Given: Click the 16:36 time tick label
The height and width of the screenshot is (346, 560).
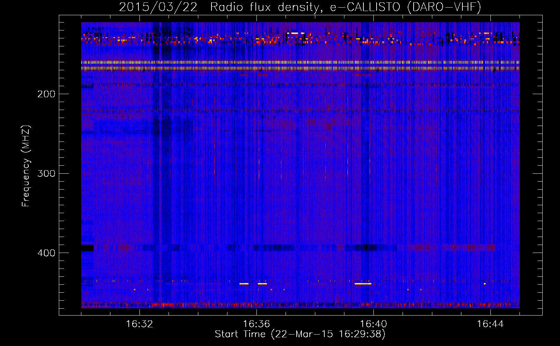Looking at the screenshot, I should [x=256, y=324].
